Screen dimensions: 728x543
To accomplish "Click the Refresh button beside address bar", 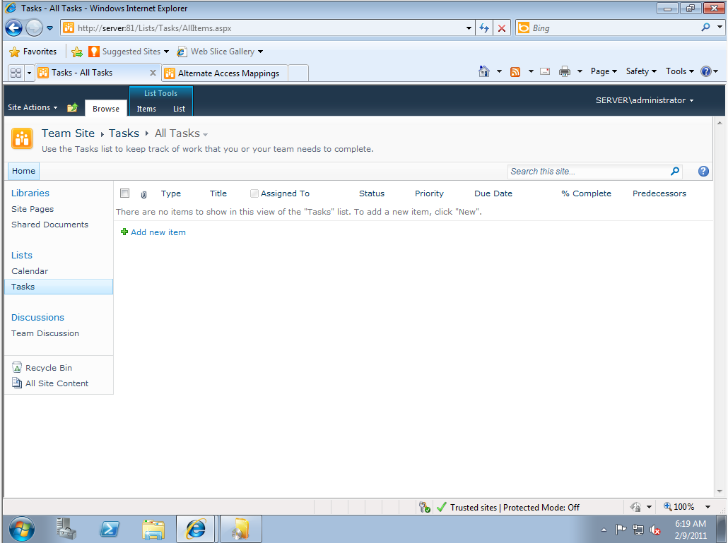I will pos(484,28).
